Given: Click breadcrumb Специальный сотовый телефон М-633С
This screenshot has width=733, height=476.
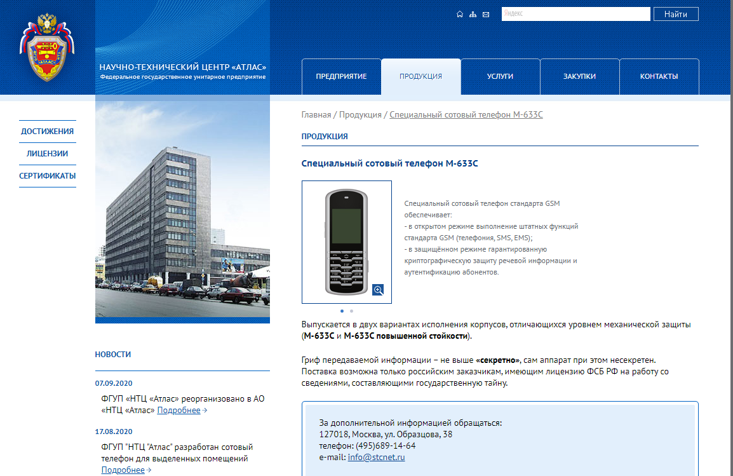Looking at the screenshot, I should (x=466, y=114).
